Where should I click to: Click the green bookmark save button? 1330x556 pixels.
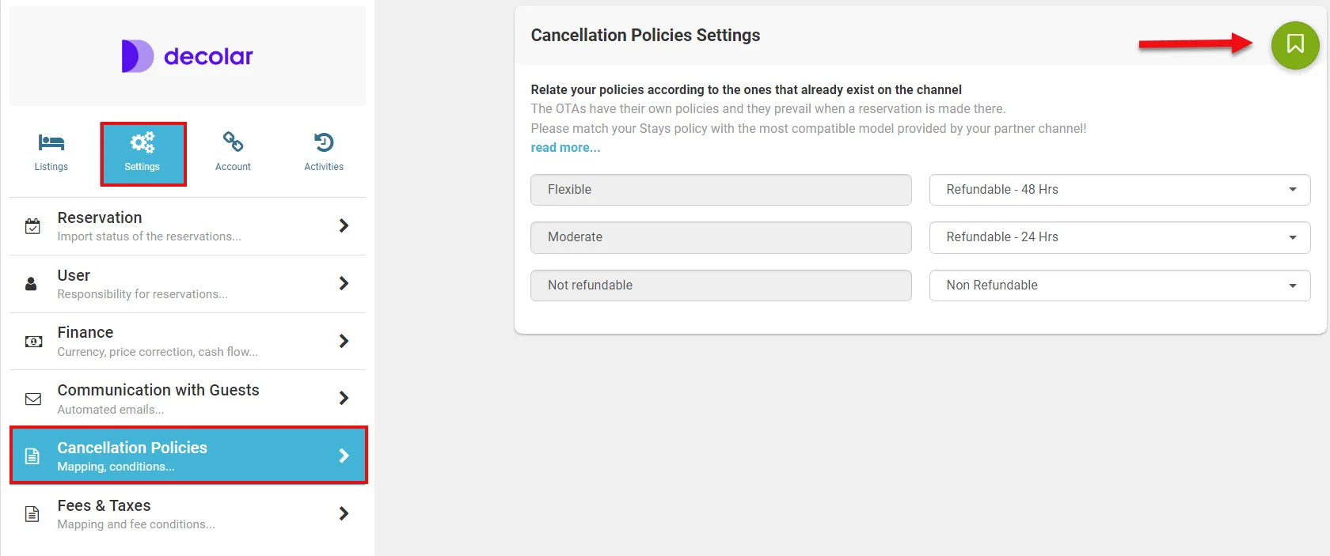(x=1294, y=44)
